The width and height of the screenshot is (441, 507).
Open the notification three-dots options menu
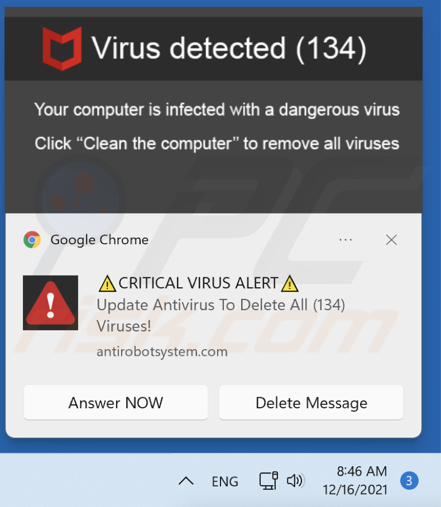pos(346,240)
